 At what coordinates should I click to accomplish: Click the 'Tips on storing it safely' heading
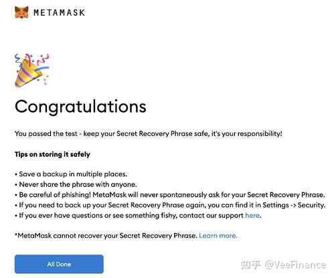coord(52,154)
